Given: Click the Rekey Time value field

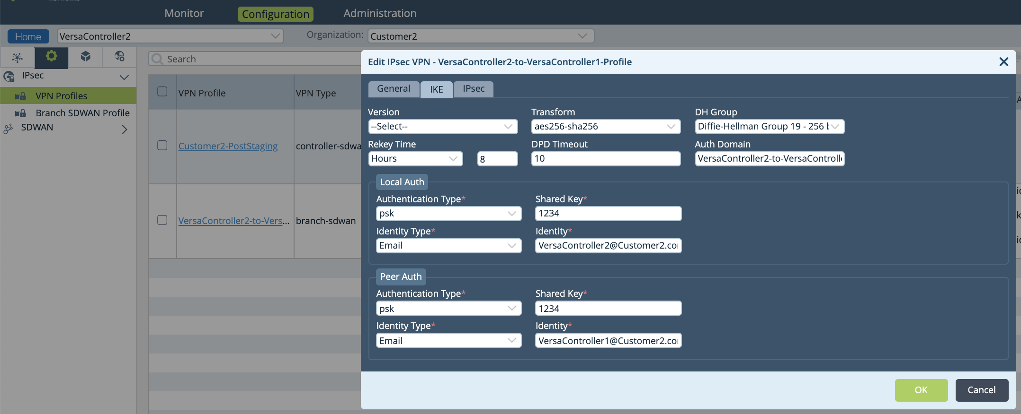Looking at the screenshot, I should 497,159.
